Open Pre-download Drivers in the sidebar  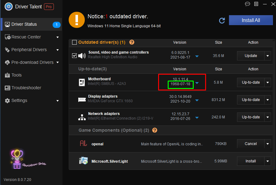(x=31, y=62)
